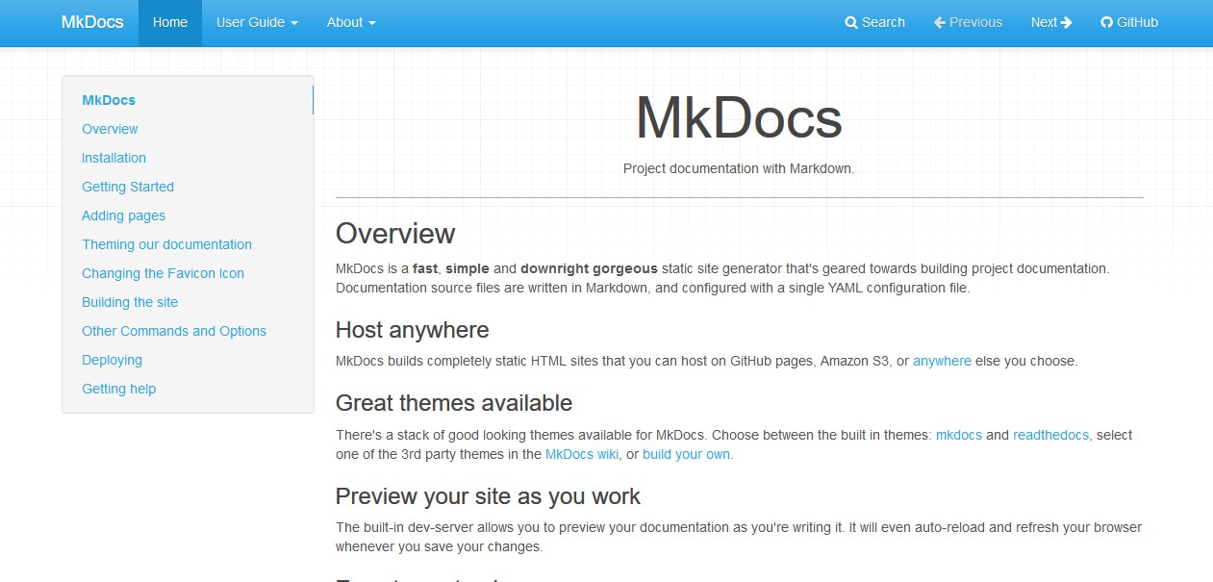This screenshot has height=582, width=1213.
Task: Click the GitHub octocat icon
Action: pos(1106,22)
